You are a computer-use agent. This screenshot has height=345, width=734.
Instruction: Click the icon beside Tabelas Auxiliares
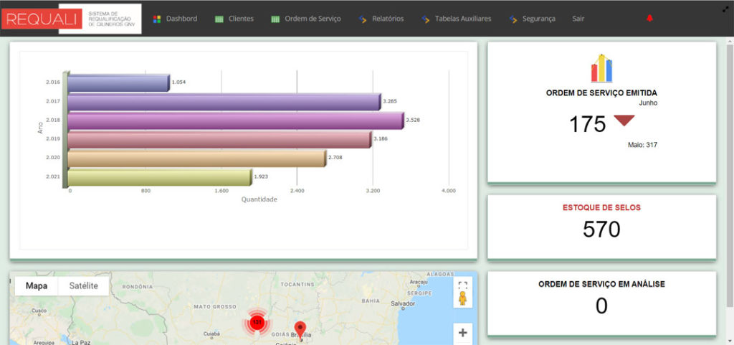click(425, 19)
